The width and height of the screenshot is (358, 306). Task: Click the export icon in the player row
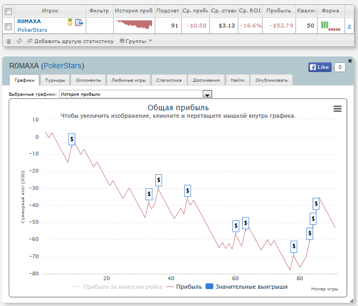point(79,22)
